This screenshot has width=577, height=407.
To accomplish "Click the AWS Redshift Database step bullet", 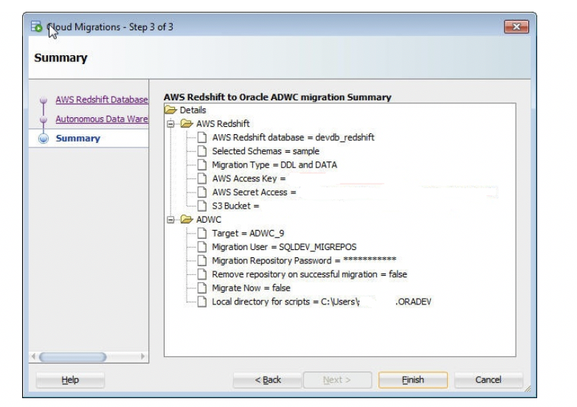I will pyautogui.click(x=44, y=100).
